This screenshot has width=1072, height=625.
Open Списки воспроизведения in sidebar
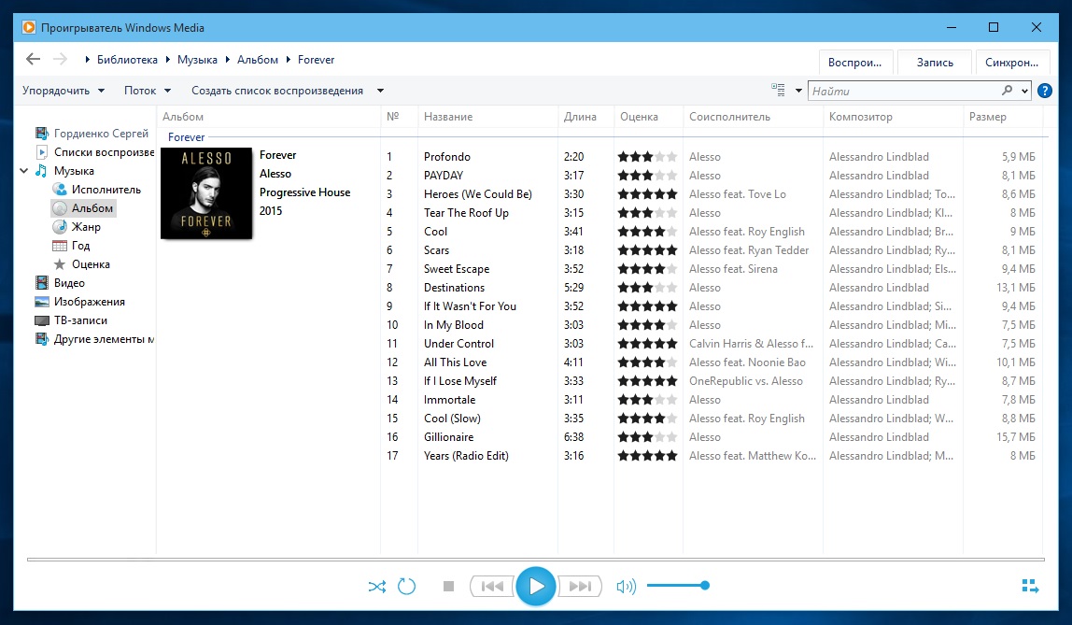(95, 151)
